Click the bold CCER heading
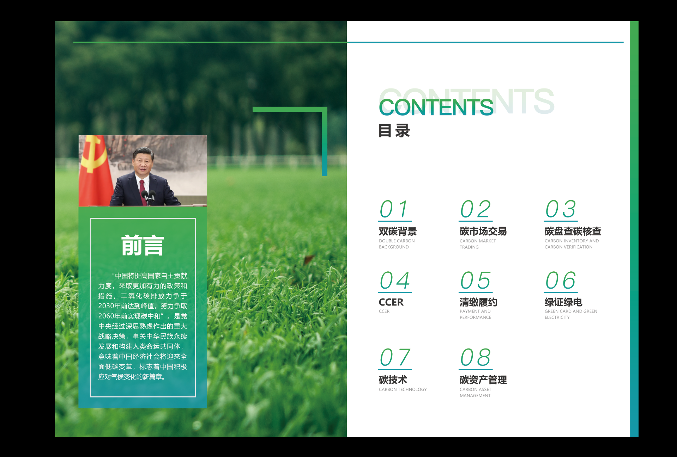The height and width of the screenshot is (457, 677). click(391, 302)
